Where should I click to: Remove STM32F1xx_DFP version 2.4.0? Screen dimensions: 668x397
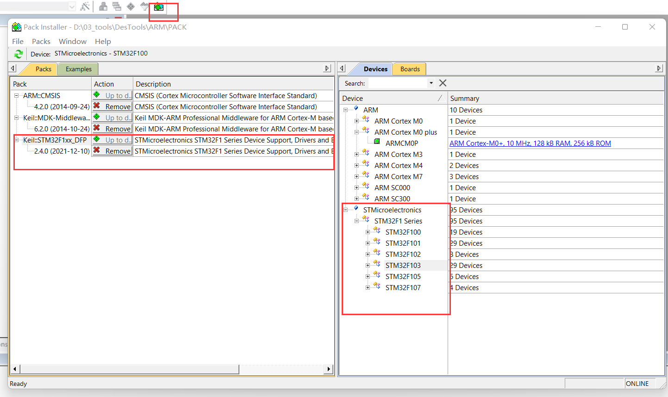click(x=112, y=151)
